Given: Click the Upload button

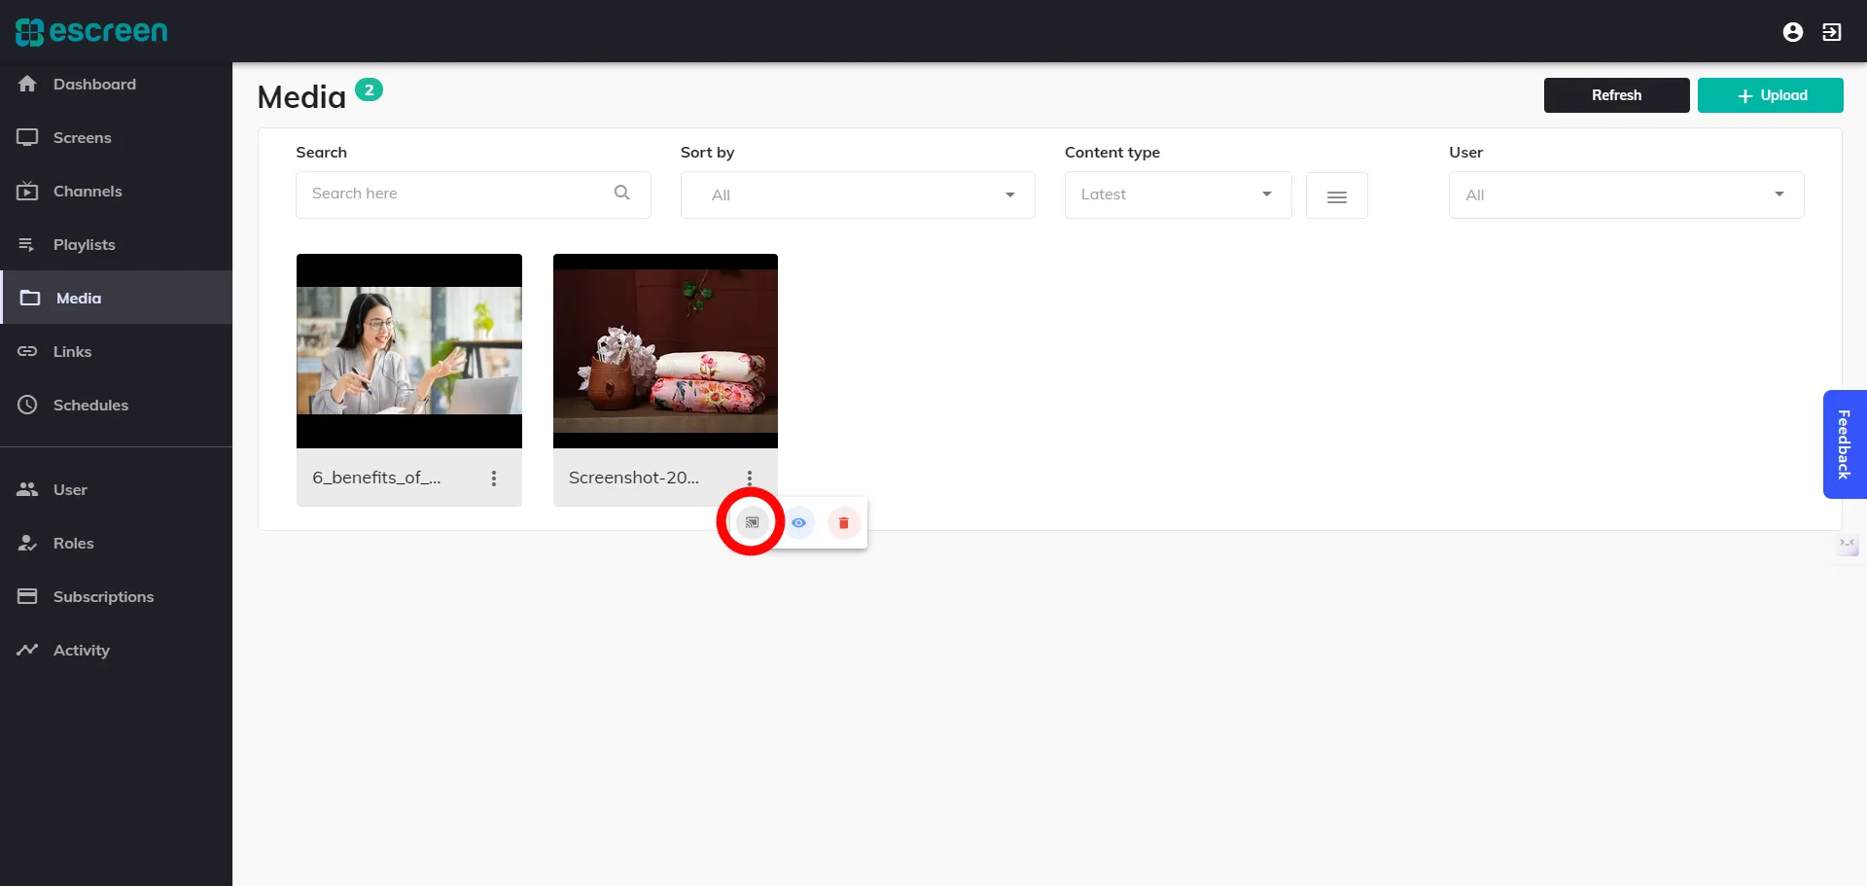Looking at the screenshot, I should (1770, 95).
